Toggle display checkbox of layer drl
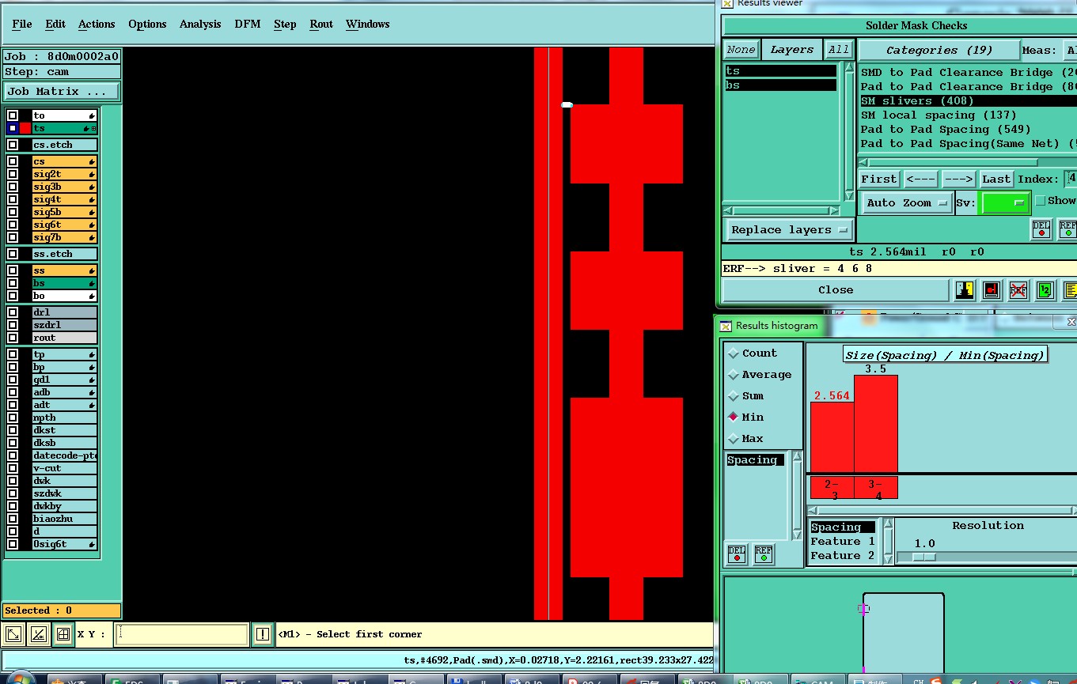Image resolution: width=1077 pixels, height=684 pixels. coord(13,312)
